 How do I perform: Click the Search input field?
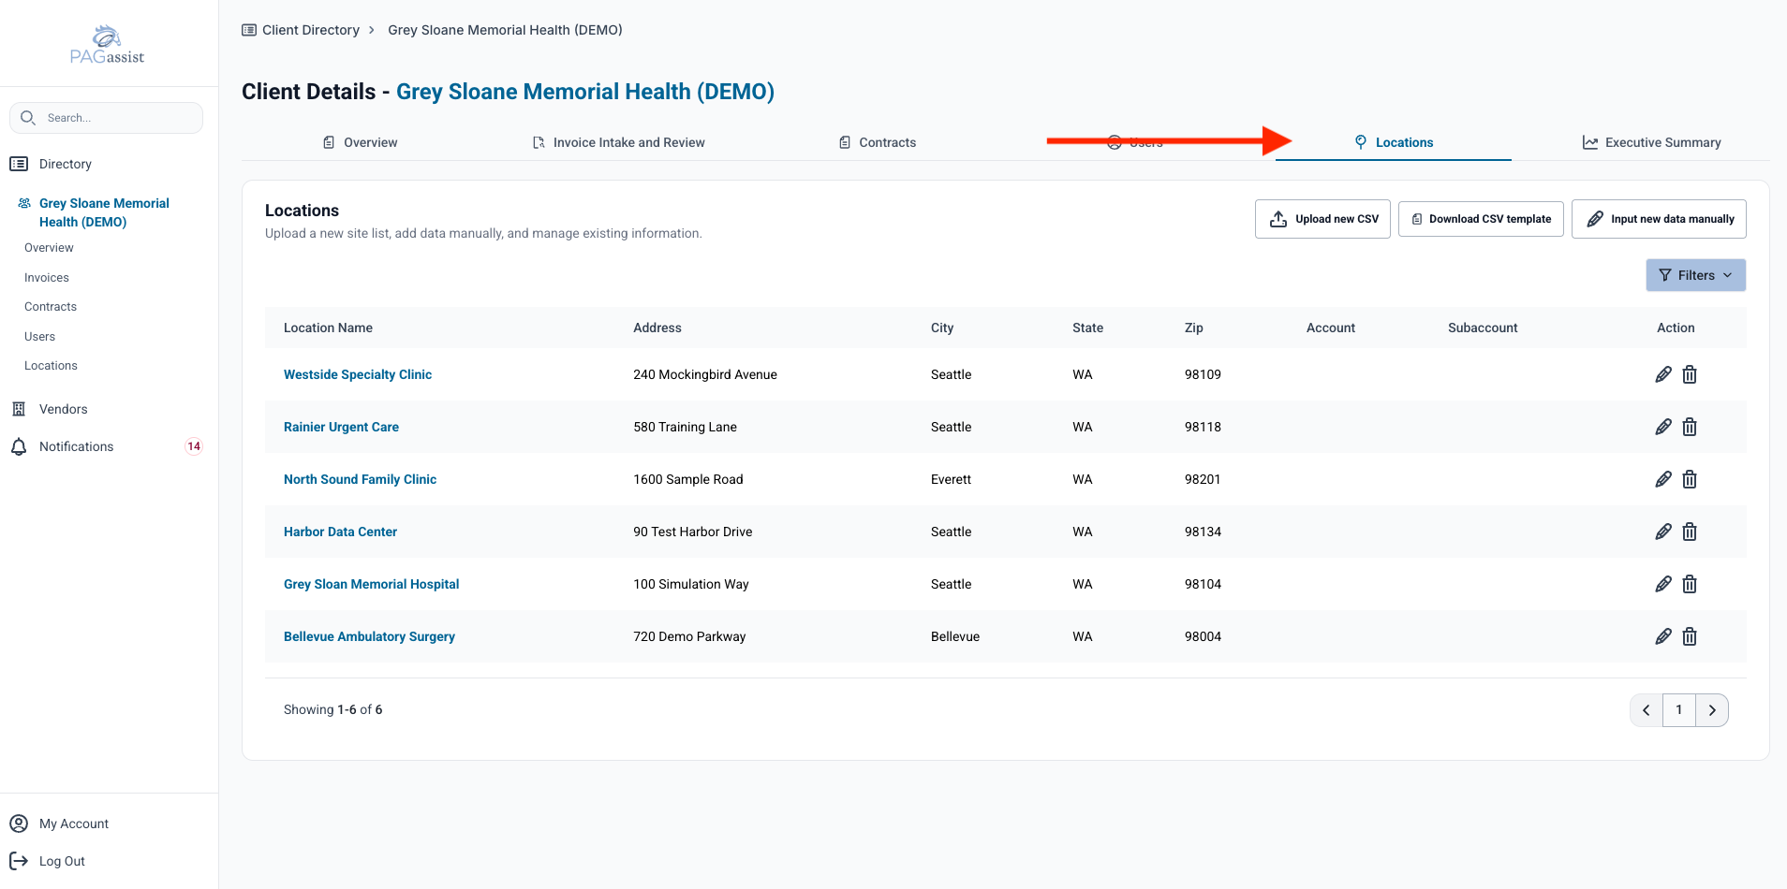(106, 118)
